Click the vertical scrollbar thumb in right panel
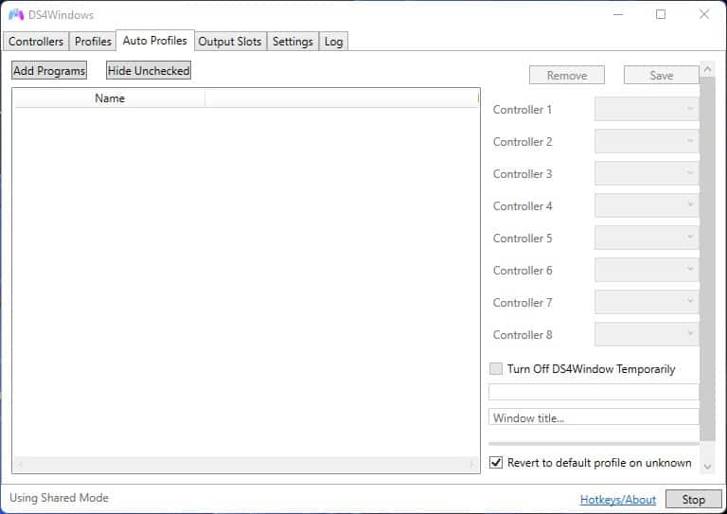727x514 pixels. click(707, 259)
